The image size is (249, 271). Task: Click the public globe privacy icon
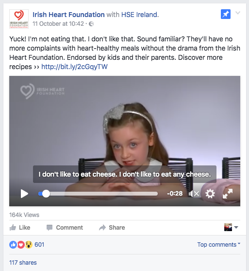click(x=91, y=24)
